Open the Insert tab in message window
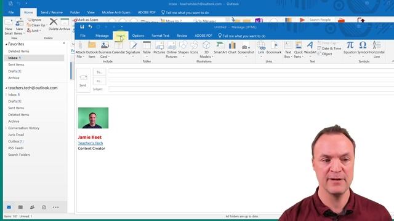The image size is (394, 221). coord(121,36)
